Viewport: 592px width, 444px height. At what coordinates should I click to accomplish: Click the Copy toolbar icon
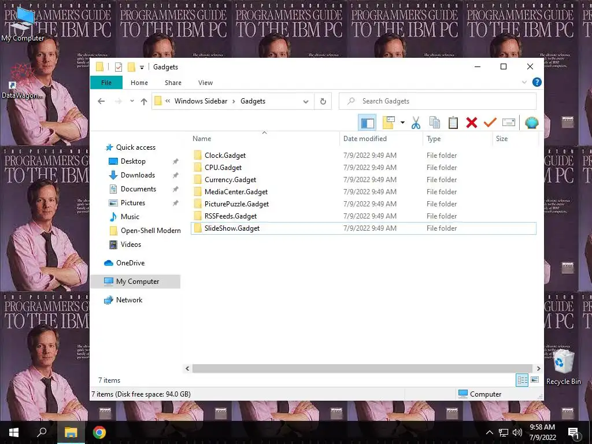[x=435, y=123]
